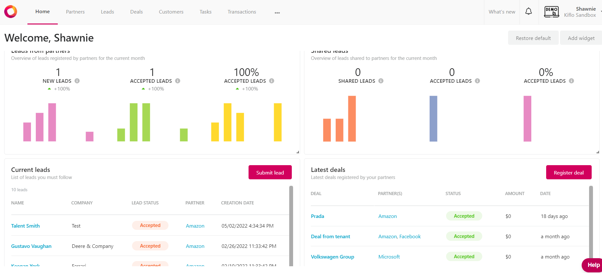Click info icon beside 0% ACCEPTED LEADS
Viewport: 602px width, 273px height.
click(x=571, y=81)
